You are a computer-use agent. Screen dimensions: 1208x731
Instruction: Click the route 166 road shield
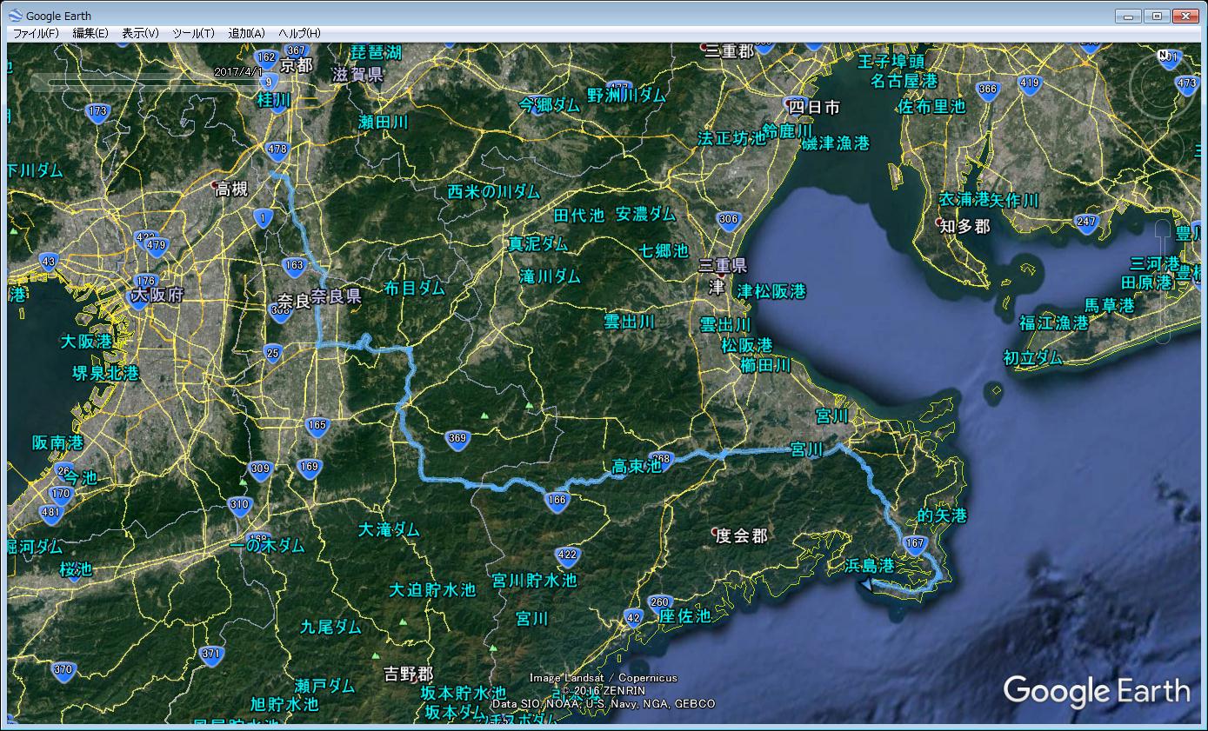557,500
